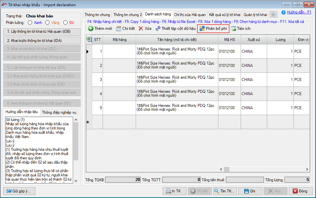This screenshot has height=198, width=316.
Task: Select the Vàng radio button
Action: tap(48, 23)
